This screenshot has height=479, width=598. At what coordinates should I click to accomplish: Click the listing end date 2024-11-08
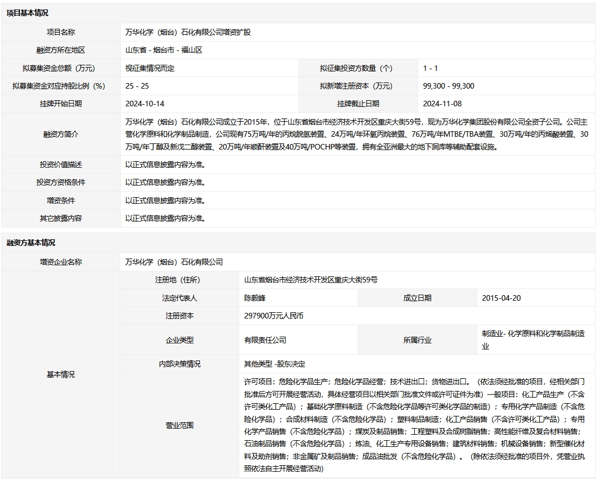(442, 104)
